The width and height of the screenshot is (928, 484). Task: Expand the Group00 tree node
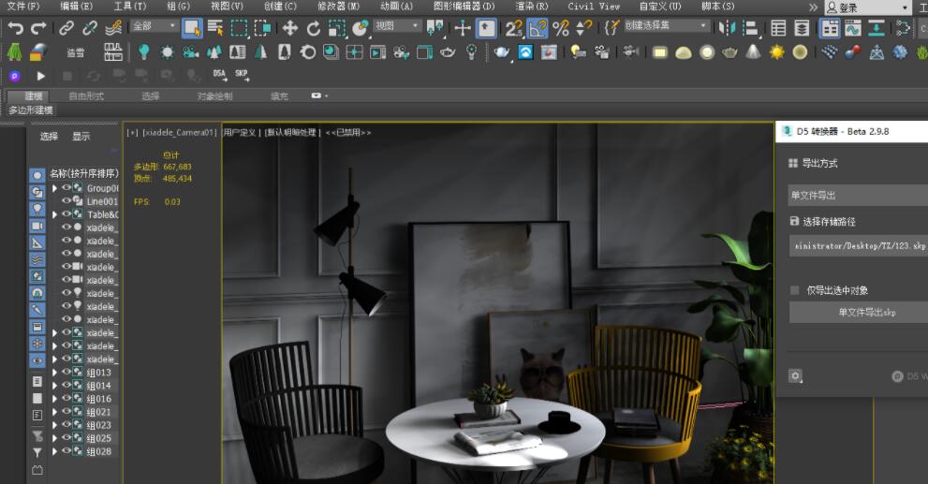click(x=54, y=188)
